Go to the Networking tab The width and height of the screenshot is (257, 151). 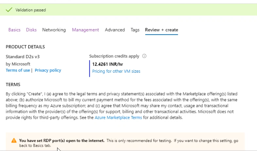54,30
